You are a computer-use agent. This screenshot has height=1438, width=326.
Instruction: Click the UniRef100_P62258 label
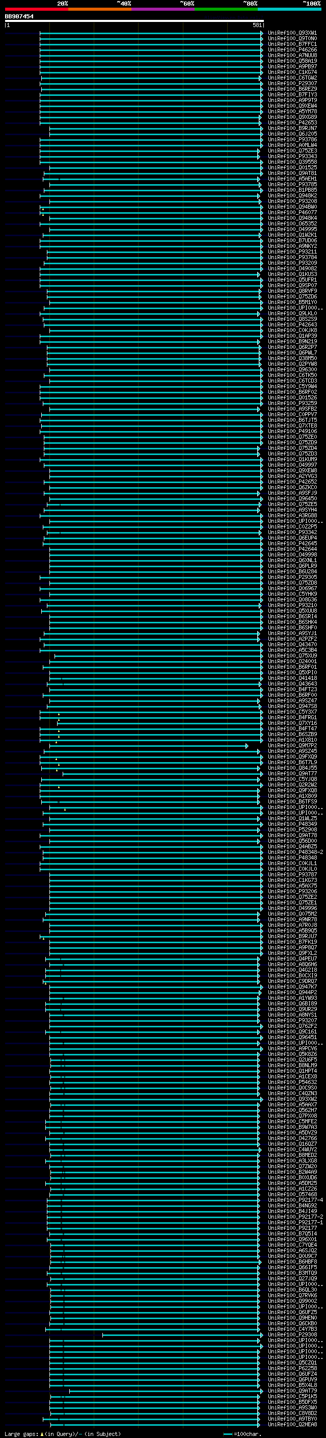click(292, 1368)
